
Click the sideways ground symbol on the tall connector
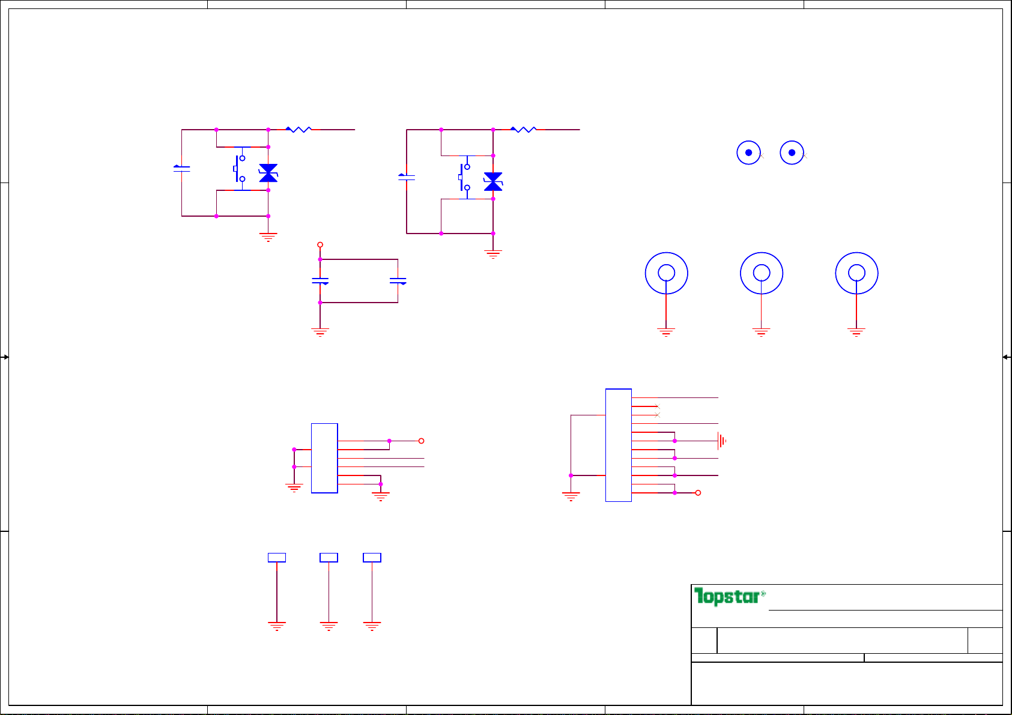pyautogui.click(x=723, y=441)
